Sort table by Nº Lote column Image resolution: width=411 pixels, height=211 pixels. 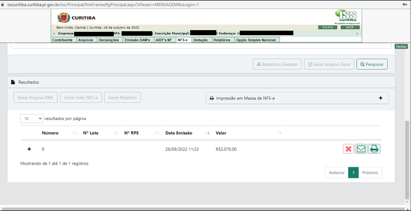pyautogui.click(x=100, y=133)
